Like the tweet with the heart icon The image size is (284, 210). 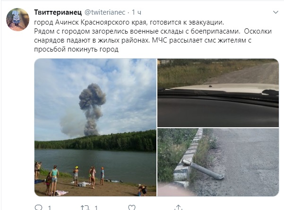(x=132, y=208)
